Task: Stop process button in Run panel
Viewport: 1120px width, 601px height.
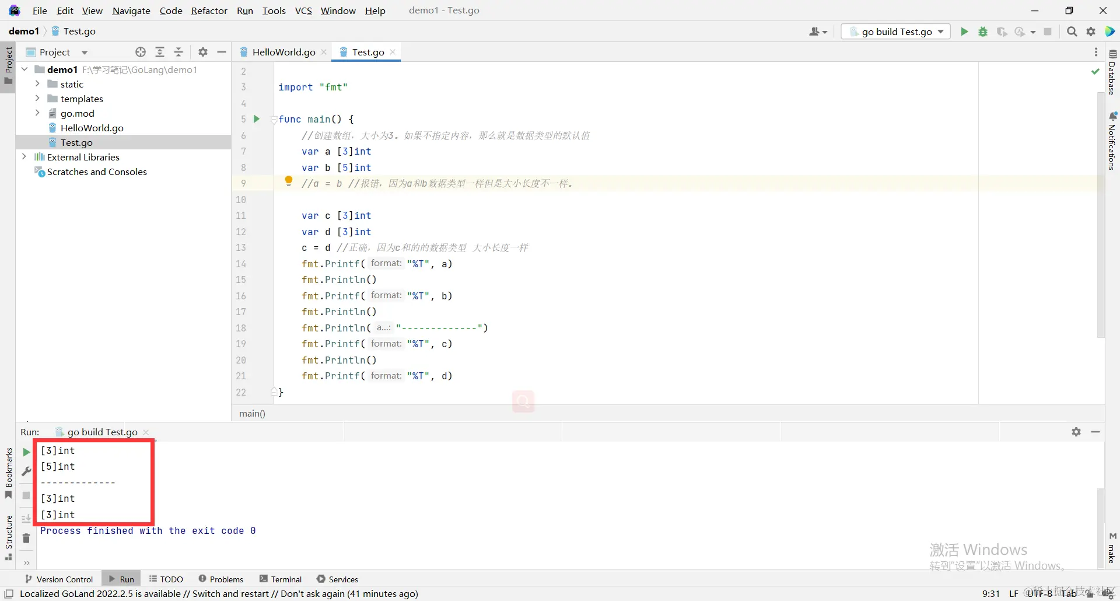Action: 26,495
